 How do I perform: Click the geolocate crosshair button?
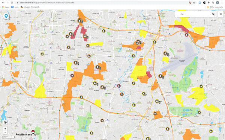5,122
